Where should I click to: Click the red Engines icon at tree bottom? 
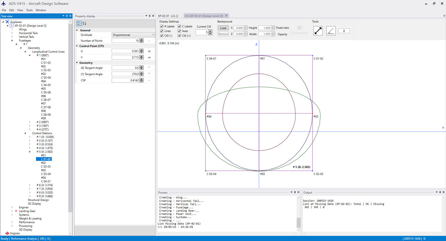tap(7, 233)
